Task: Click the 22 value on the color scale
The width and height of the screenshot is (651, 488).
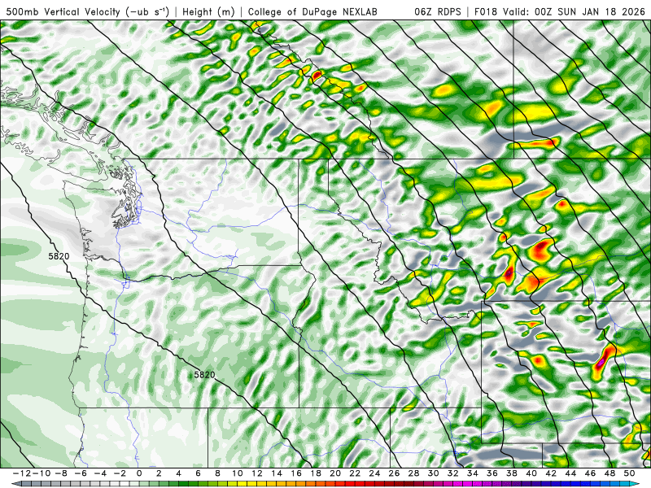Action: click(x=355, y=473)
